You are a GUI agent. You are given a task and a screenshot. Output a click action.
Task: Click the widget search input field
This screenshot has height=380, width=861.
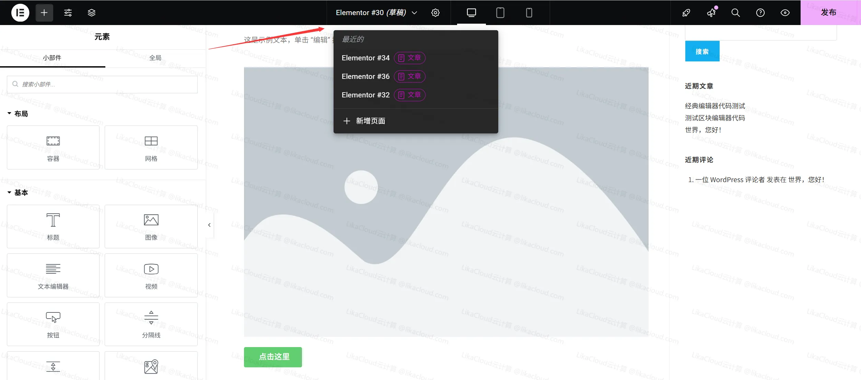pyautogui.click(x=102, y=84)
